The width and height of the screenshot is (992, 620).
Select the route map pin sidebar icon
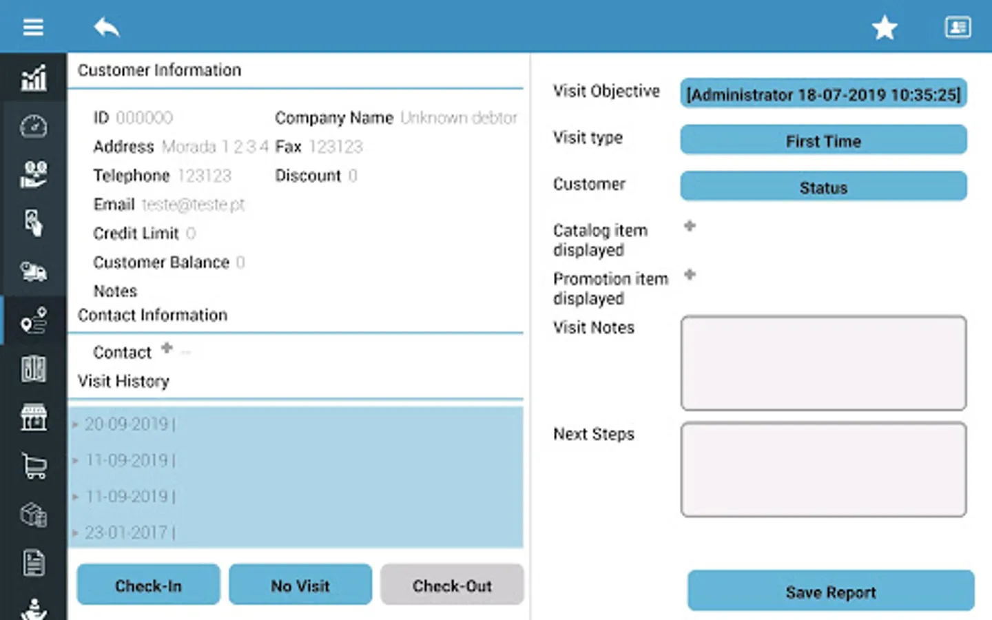(x=33, y=320)
